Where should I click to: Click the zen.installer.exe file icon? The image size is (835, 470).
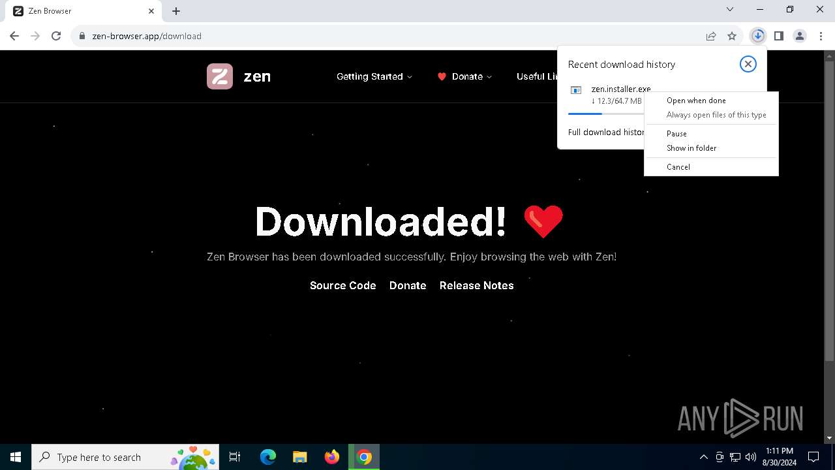click(x=576, y=91)
